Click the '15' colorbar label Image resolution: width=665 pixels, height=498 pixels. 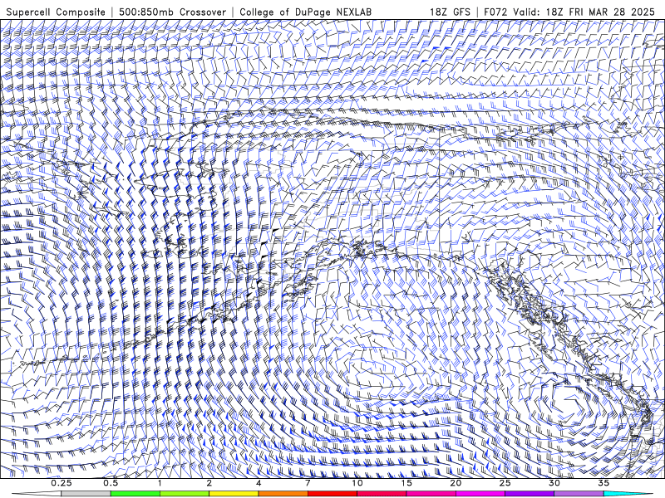click(406, 483)
